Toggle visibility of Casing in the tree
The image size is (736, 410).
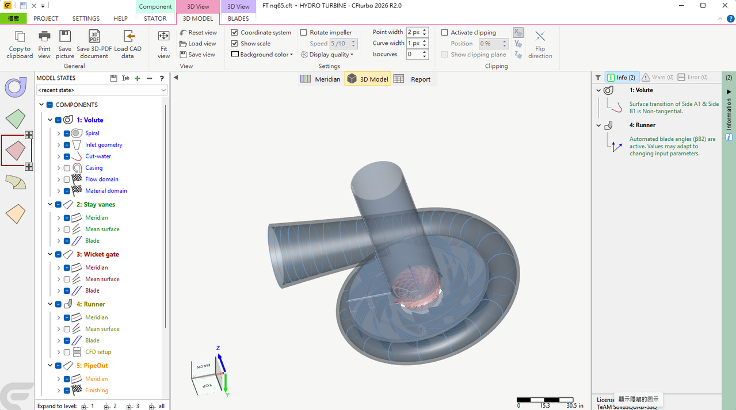click(67, 168)
